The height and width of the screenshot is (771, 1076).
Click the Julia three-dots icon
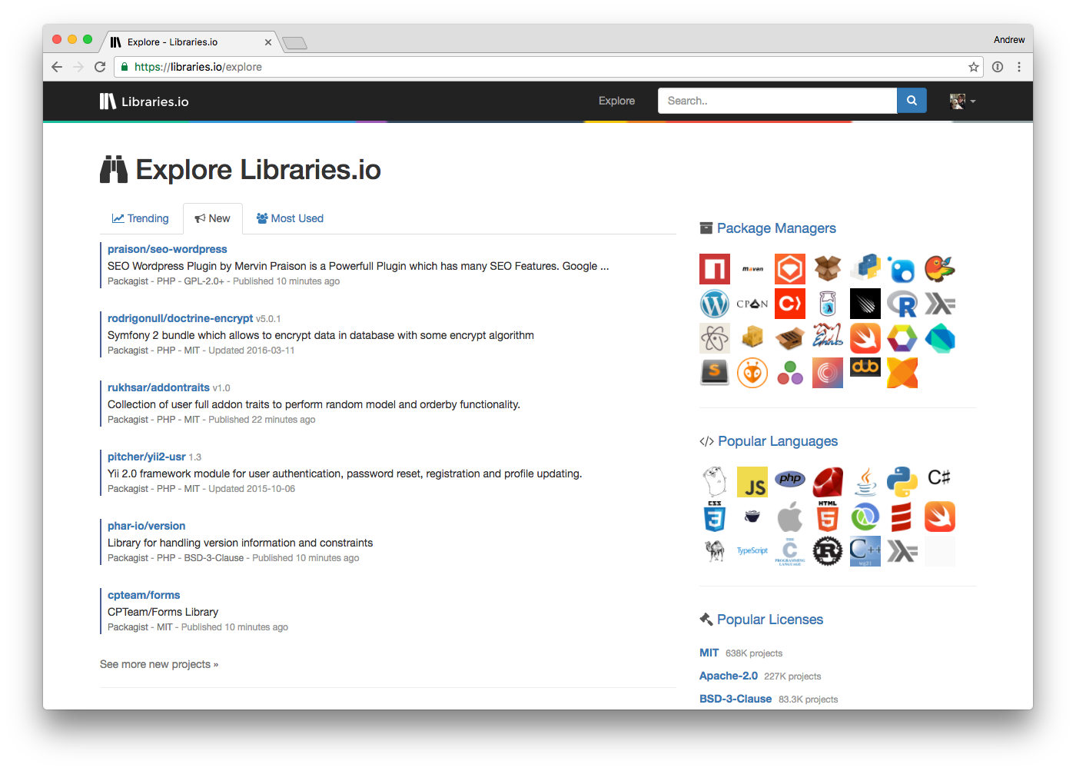[790, 373]
